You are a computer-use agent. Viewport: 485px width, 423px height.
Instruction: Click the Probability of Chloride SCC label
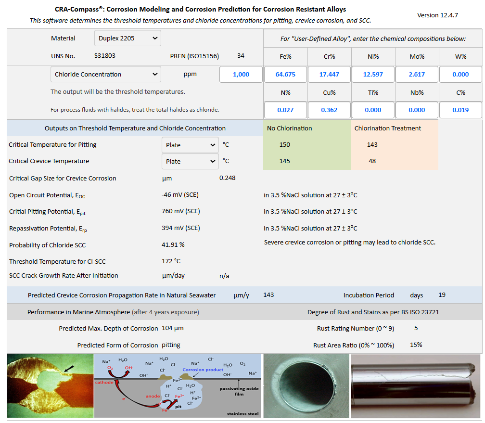(47, 245)
